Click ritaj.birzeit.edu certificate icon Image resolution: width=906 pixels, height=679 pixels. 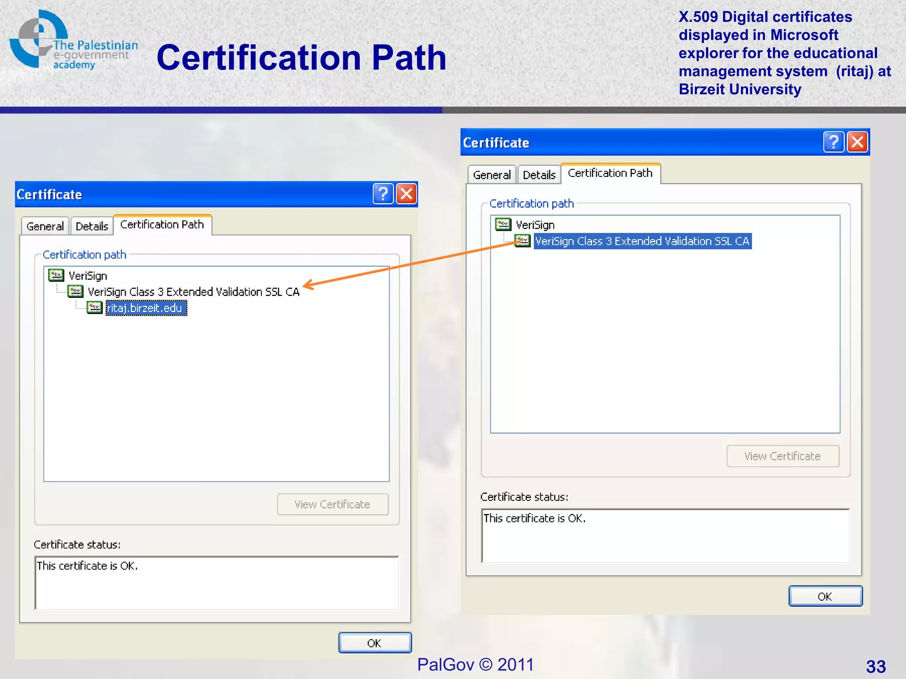(x=95, y=308)
